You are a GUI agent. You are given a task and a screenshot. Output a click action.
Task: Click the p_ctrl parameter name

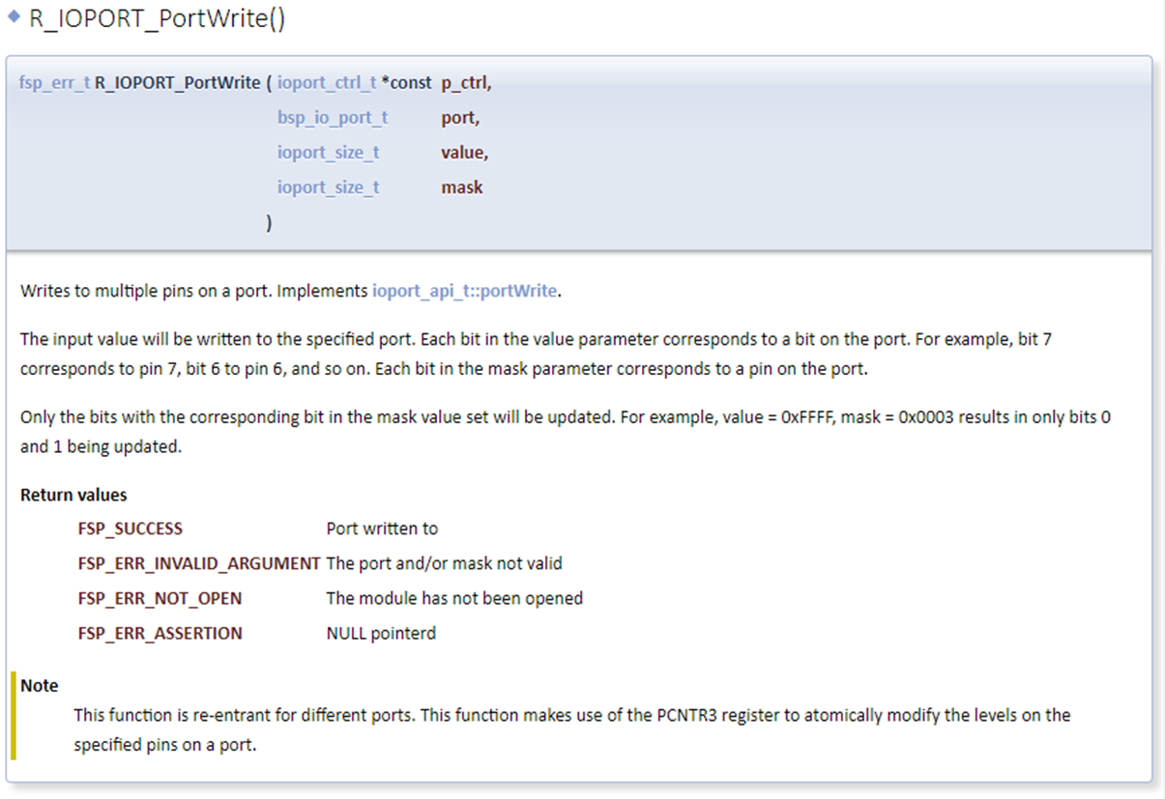point(466,83)
